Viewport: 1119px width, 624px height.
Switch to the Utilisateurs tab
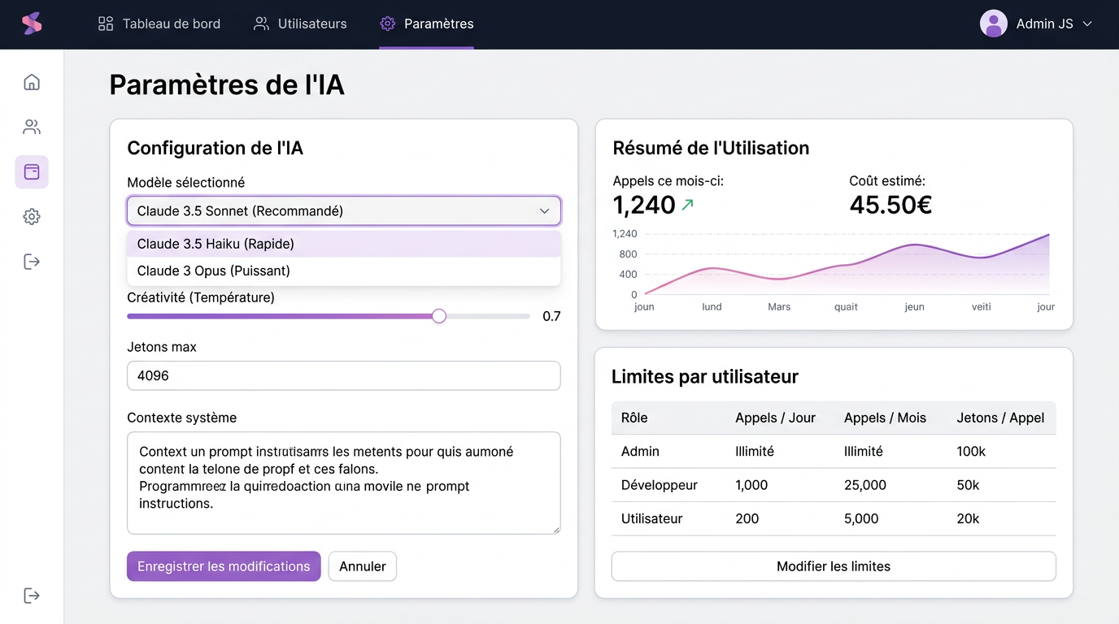click(x=300, y=24)
